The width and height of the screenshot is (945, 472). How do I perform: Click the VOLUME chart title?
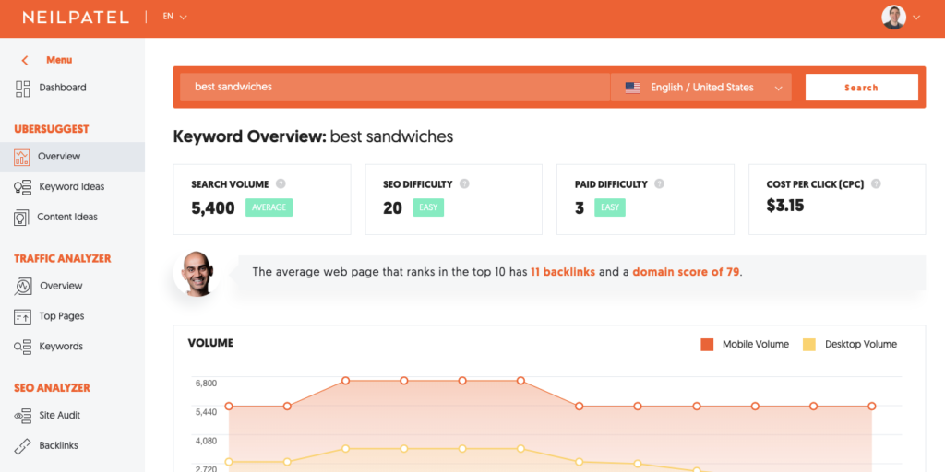[x=211, y=343]
